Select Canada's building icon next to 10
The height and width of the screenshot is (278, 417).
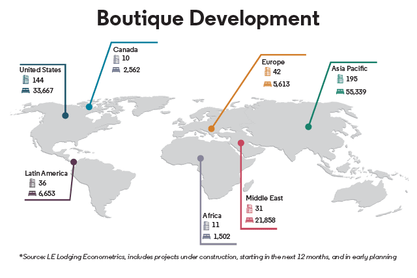click(117, 59)
